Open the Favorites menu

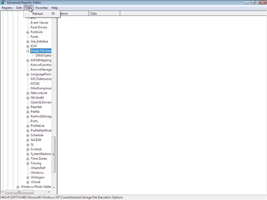pos(41,8)
